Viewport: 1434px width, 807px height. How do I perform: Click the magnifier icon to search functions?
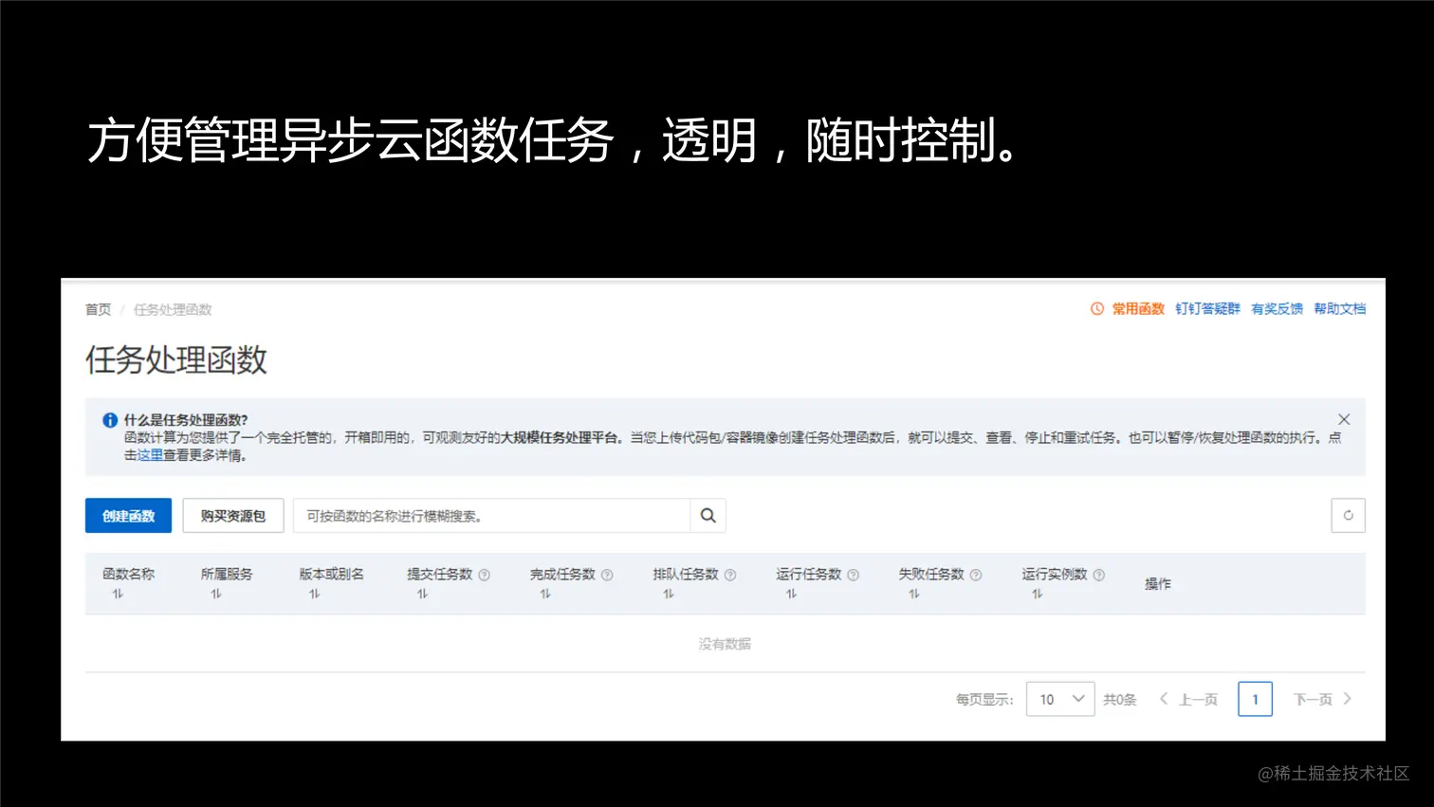pos(708,515)
